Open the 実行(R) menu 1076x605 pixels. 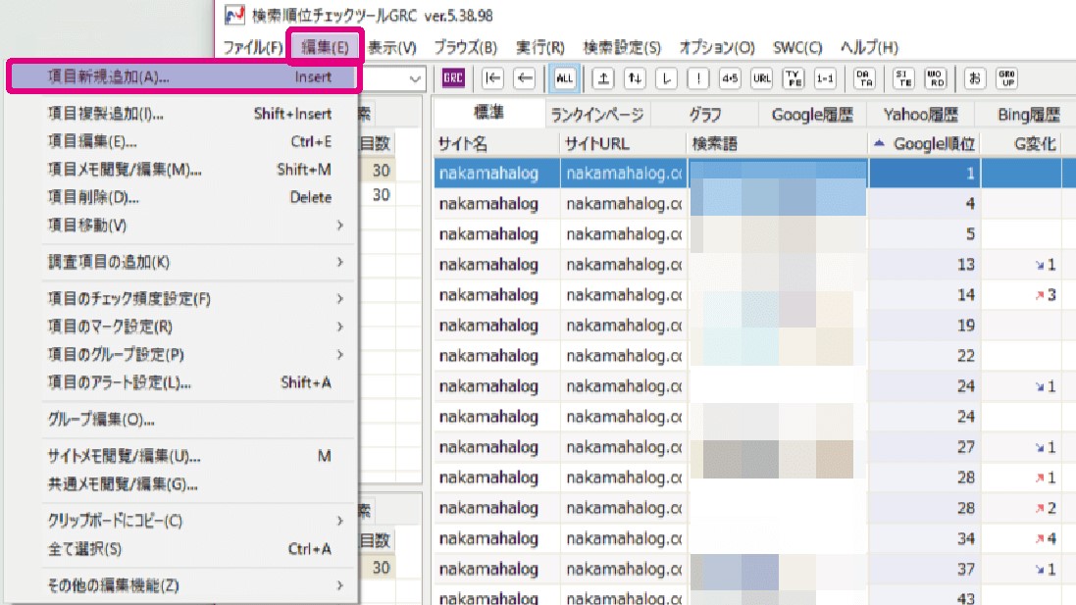click(x=540, y=47)
